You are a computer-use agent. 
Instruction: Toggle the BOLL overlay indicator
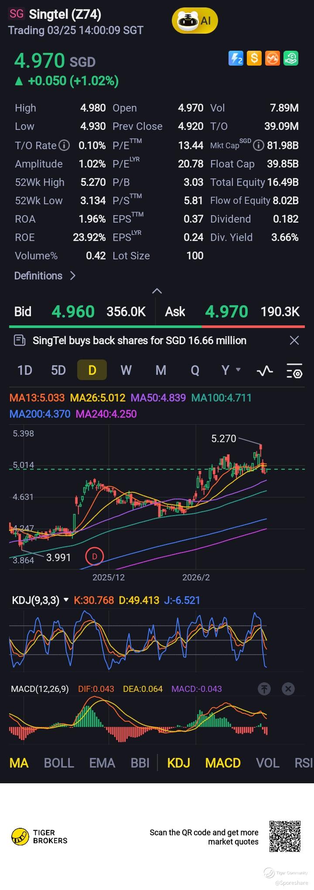pyautogui.click(x=59, y=763)
